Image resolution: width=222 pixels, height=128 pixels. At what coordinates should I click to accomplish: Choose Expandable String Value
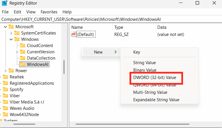tap(156, 100)
